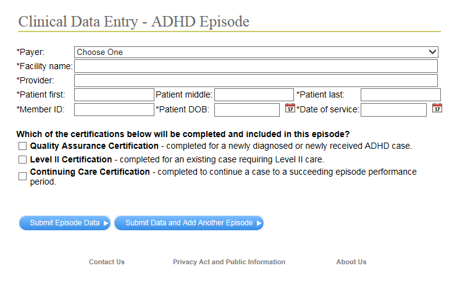Focus the Patient last name field

tap(400, 94)
